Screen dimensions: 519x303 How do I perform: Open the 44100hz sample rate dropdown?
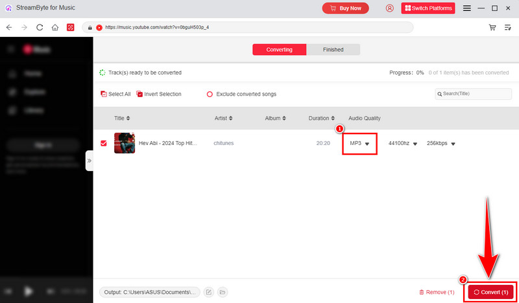[x=403, y=143]
